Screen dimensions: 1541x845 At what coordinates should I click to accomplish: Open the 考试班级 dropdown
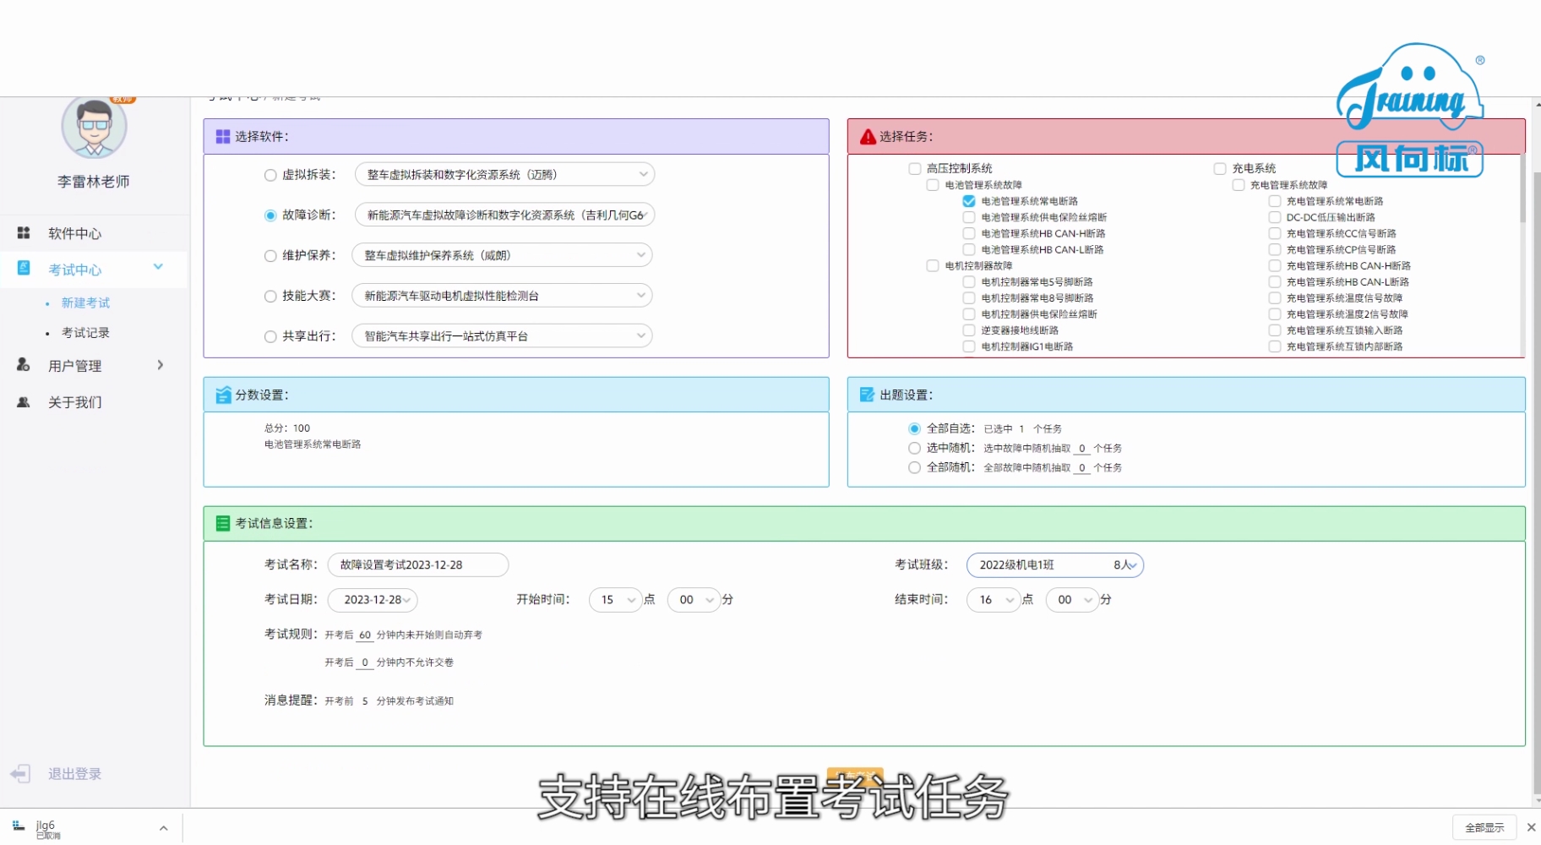[x=1055, y=564]
